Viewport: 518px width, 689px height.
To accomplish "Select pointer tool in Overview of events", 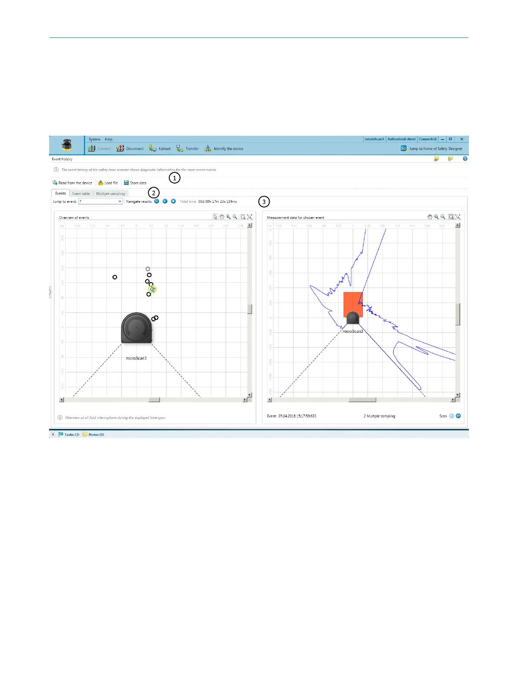I will click(215, 217).
